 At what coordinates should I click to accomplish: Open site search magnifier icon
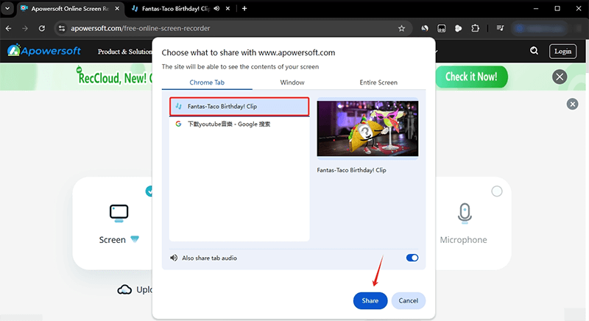534,51
